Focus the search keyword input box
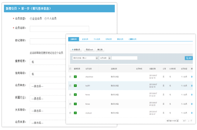This screenshot has height=130, width=197. pos(124,58)
